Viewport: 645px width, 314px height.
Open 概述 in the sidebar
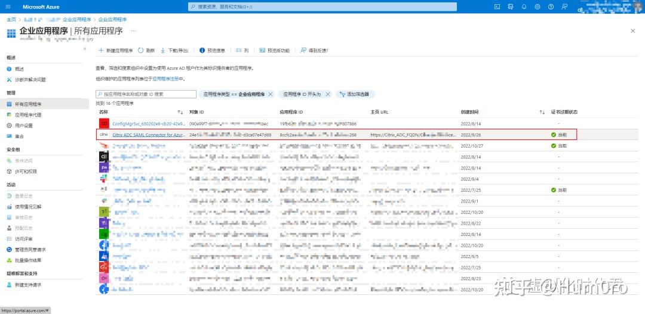[x=16, y=69]
